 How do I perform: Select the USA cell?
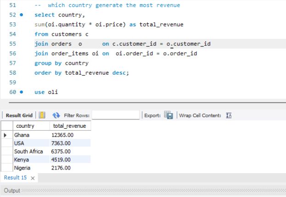[x=31, y=143]
